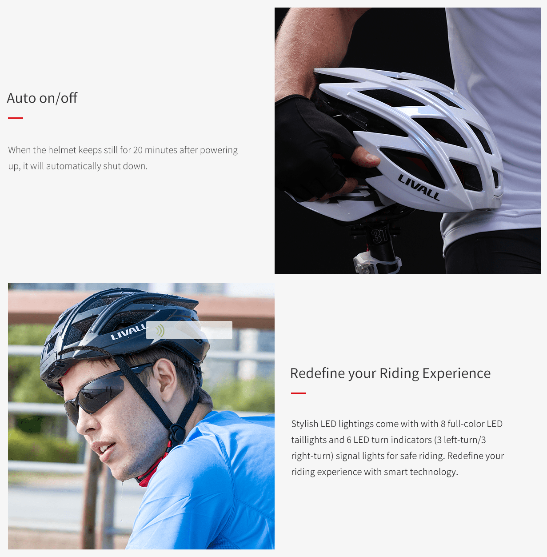Screen dimensions: 547x557
Task: Click the LIVALL logo on white helmet
Action: tap(419, 187)
